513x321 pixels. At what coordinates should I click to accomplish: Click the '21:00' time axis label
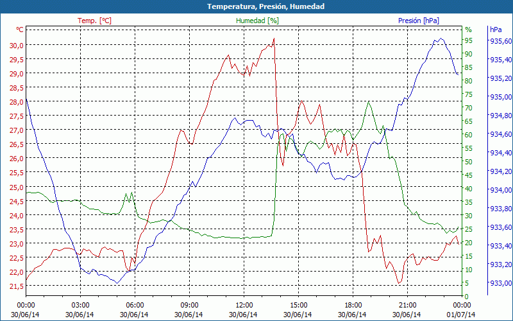(408, 306)
